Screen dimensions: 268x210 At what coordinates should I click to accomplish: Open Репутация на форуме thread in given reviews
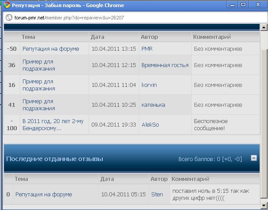(x=44, y=194)
